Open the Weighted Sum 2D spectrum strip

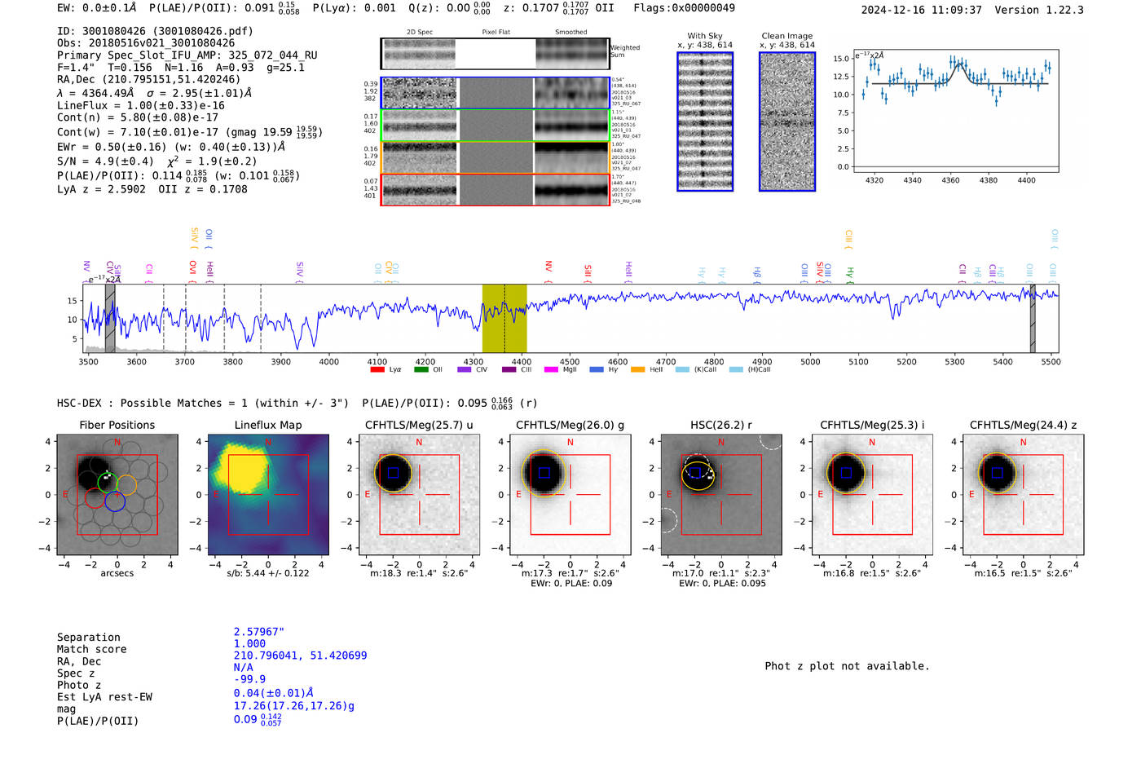tap(495, 54)
